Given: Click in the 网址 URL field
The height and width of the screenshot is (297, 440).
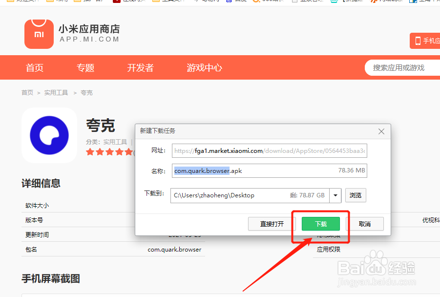Looking at the screenshot, I should point(270,151).
